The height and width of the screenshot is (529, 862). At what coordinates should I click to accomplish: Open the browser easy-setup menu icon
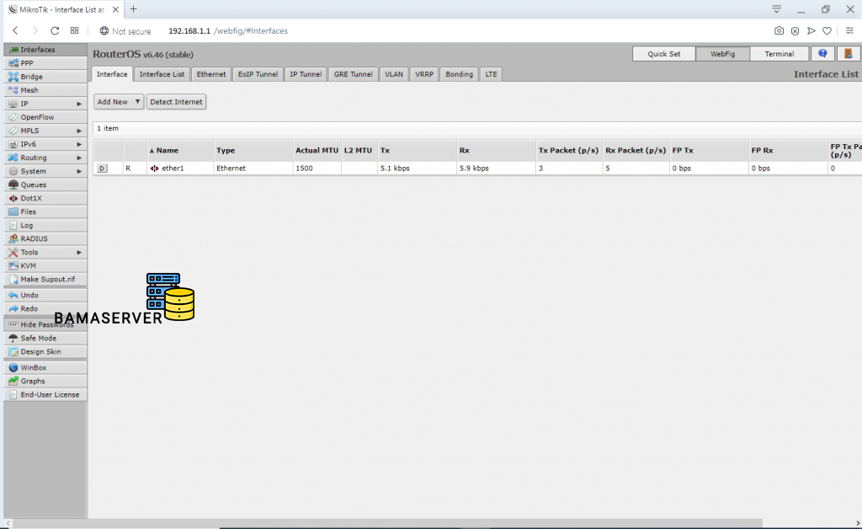click(x=849, y=31)
